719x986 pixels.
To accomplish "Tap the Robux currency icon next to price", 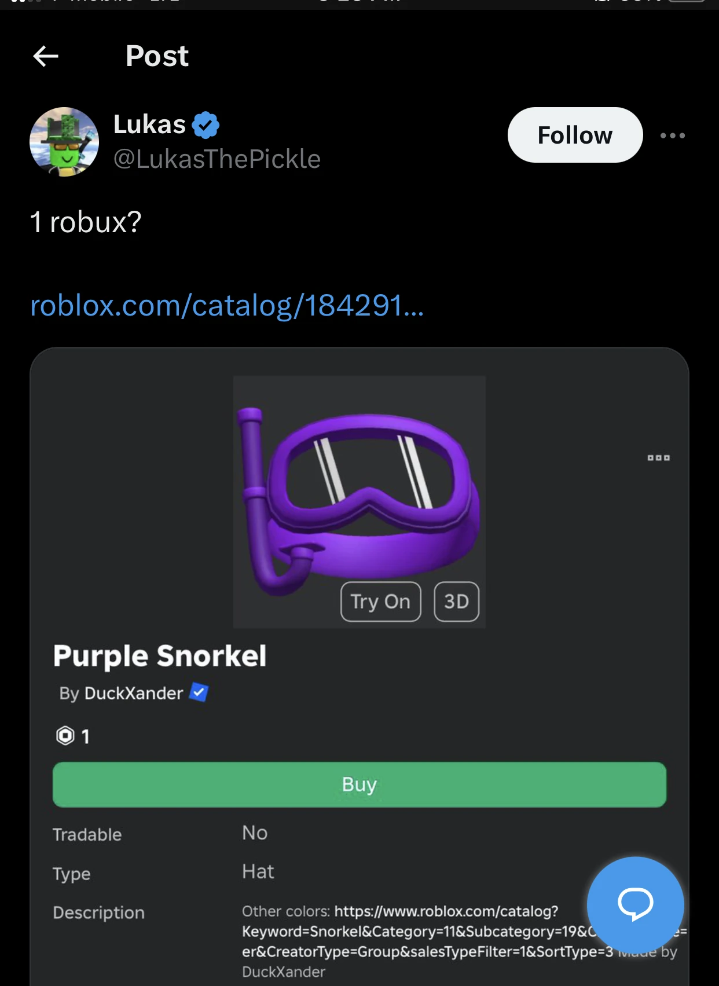I will [65, 735].
